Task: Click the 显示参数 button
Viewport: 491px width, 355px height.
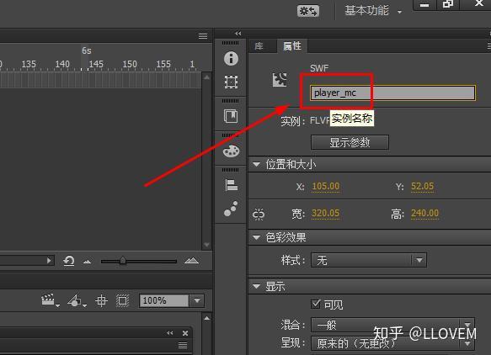Action: point(350,142)
